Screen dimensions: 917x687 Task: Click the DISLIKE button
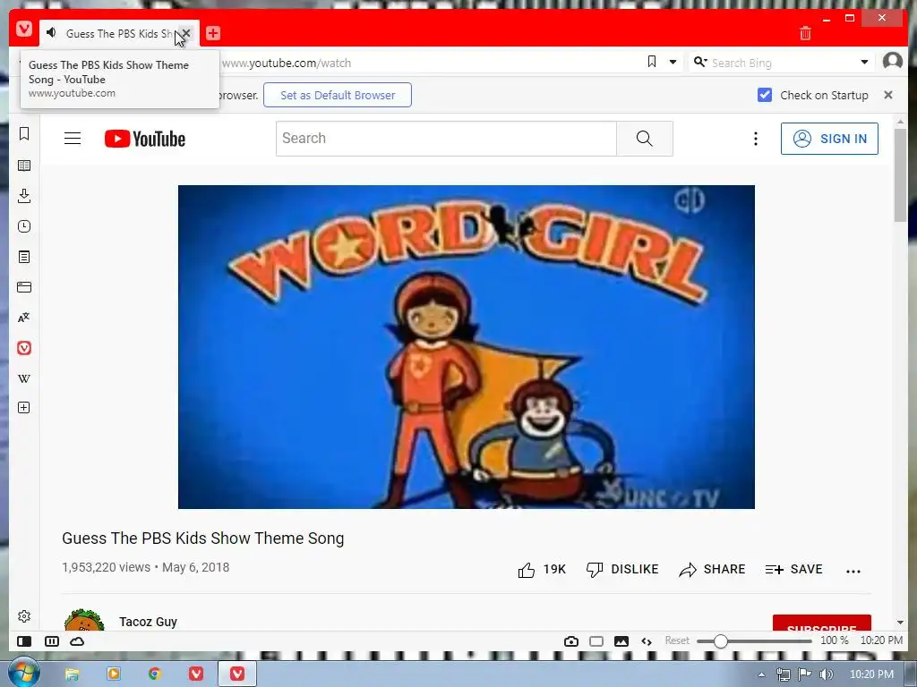click(x=622, y=570)
